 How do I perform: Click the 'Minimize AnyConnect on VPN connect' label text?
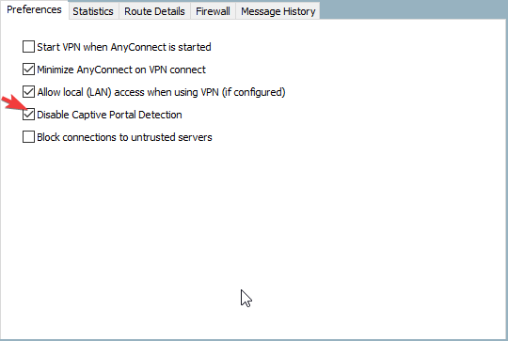click(121, 70)
